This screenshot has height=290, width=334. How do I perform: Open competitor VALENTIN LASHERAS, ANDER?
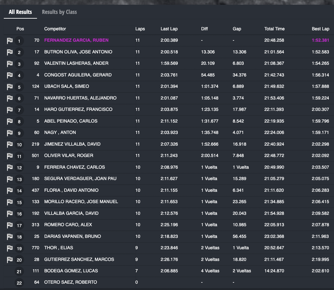76,63
